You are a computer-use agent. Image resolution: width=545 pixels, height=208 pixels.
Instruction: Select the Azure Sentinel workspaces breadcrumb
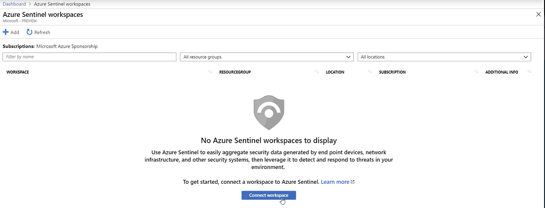click(62, 4)
